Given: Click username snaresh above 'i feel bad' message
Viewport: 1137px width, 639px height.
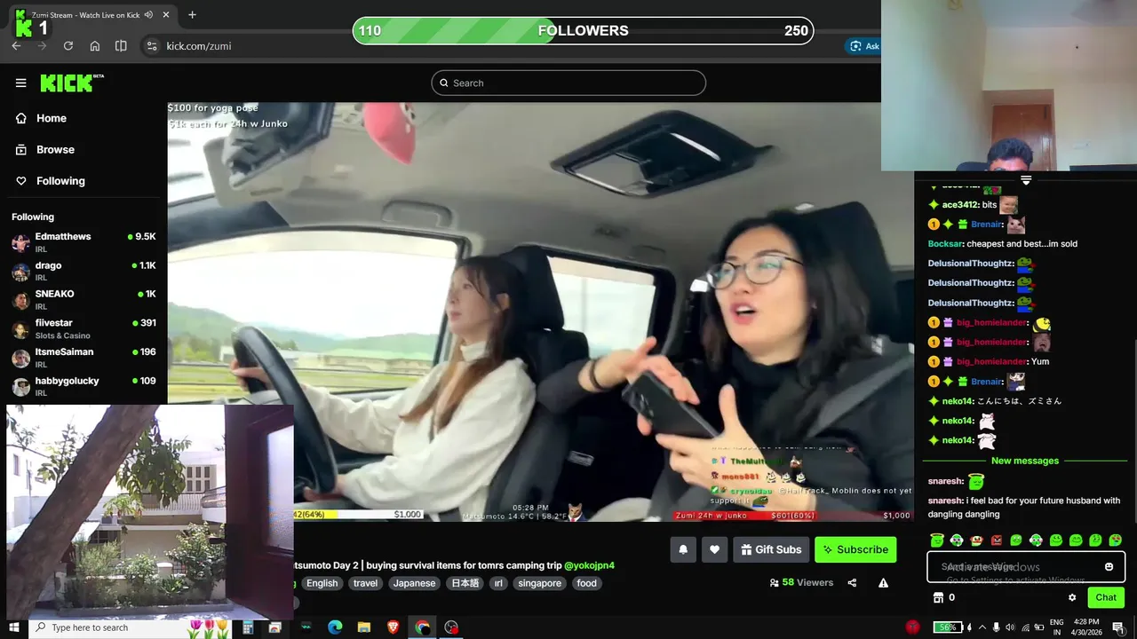Looking at the screenshot, I should coord(946,501).
